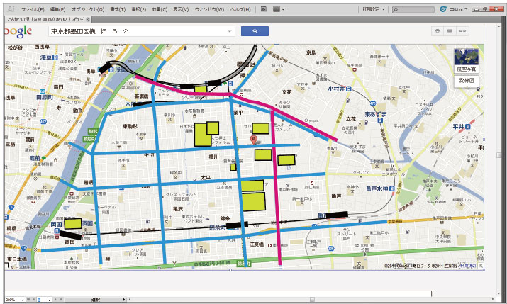Minimize the Illustrator window

tap(476, 9)
